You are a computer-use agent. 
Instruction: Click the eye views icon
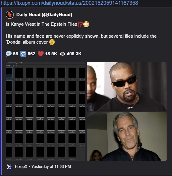tap(63, 54)
